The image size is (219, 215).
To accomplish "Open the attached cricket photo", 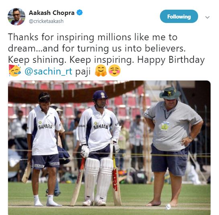I will click(x=109, y=148).
